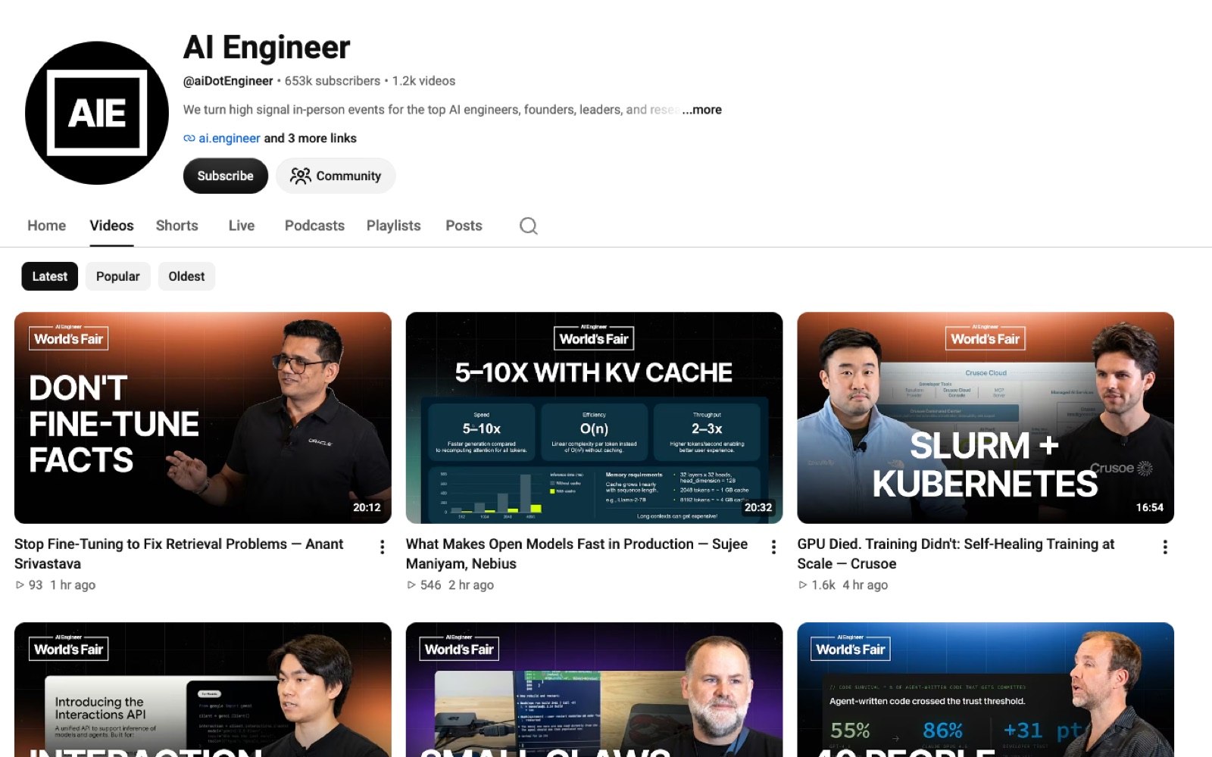
Task: Click the people icon in Community button
Action: click(301, 176)
